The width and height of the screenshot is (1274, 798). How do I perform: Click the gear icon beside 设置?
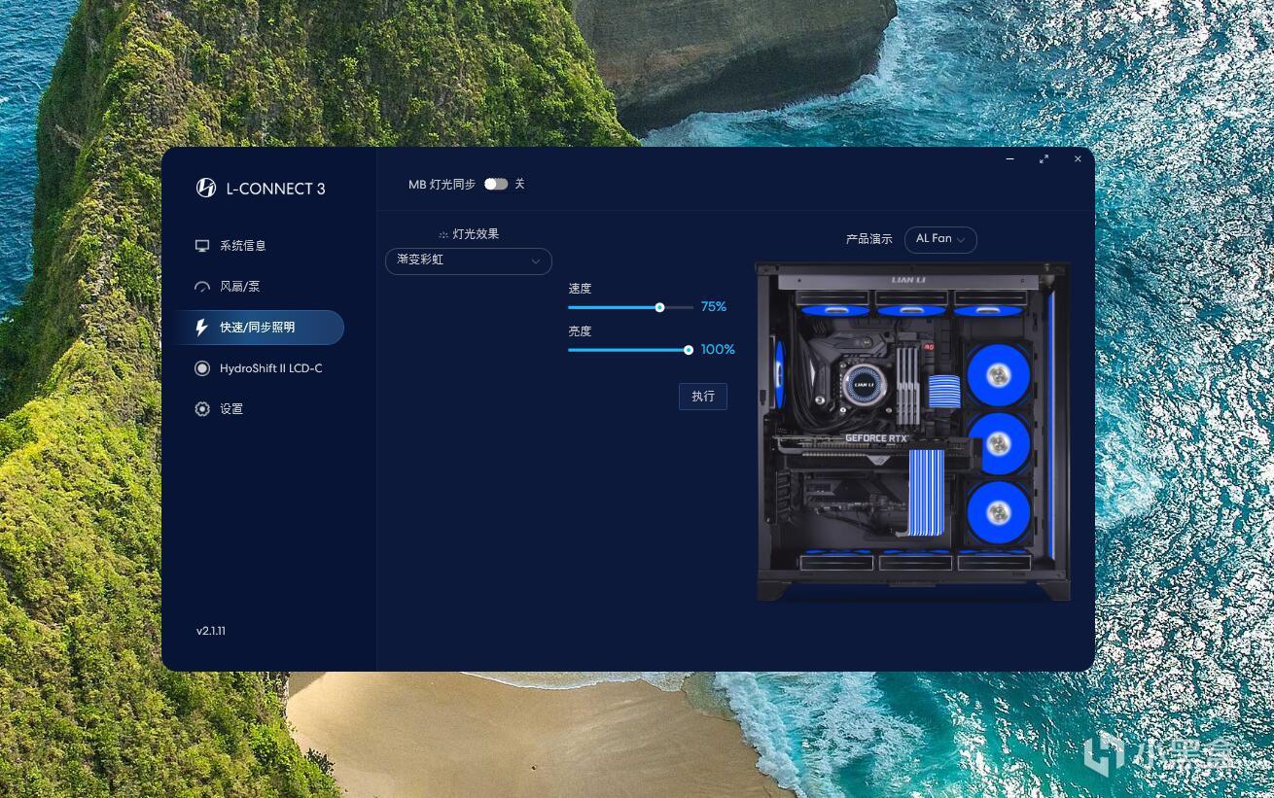click(202, 409)
